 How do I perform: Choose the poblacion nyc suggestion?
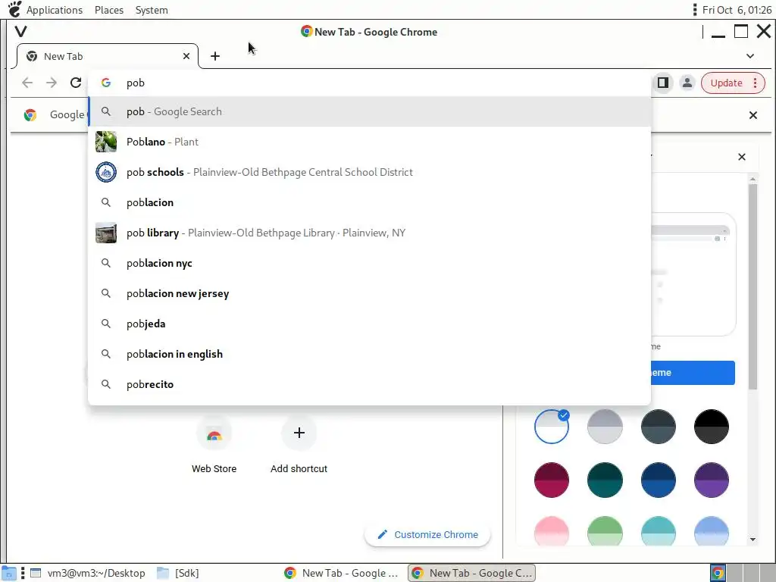pyautogui.click(x=369, y=263)
